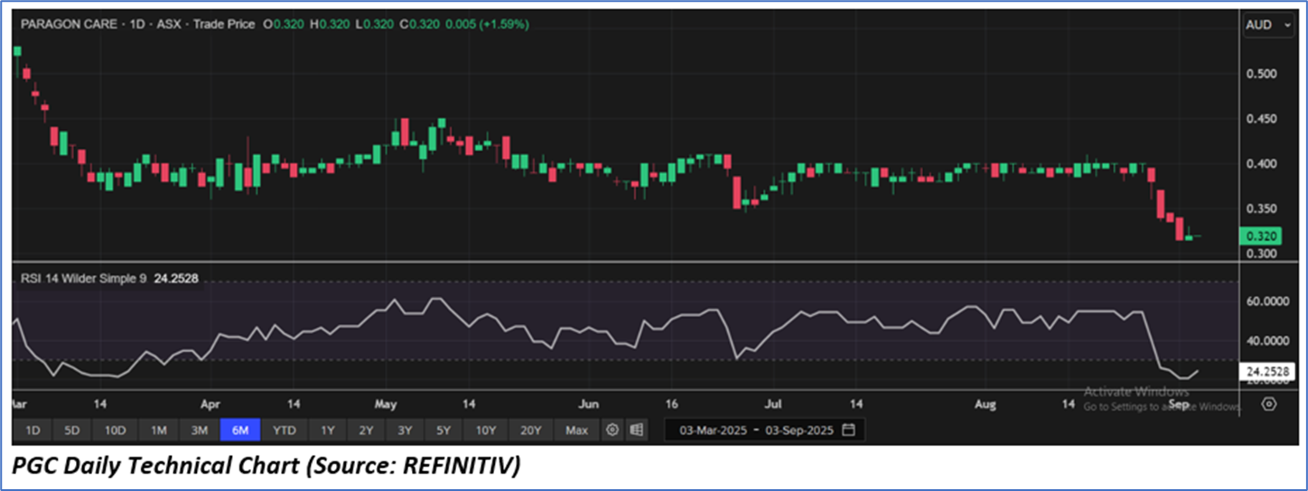Click the Max range button
This screenshot has width=1308, height=491.
coord(576,430)
